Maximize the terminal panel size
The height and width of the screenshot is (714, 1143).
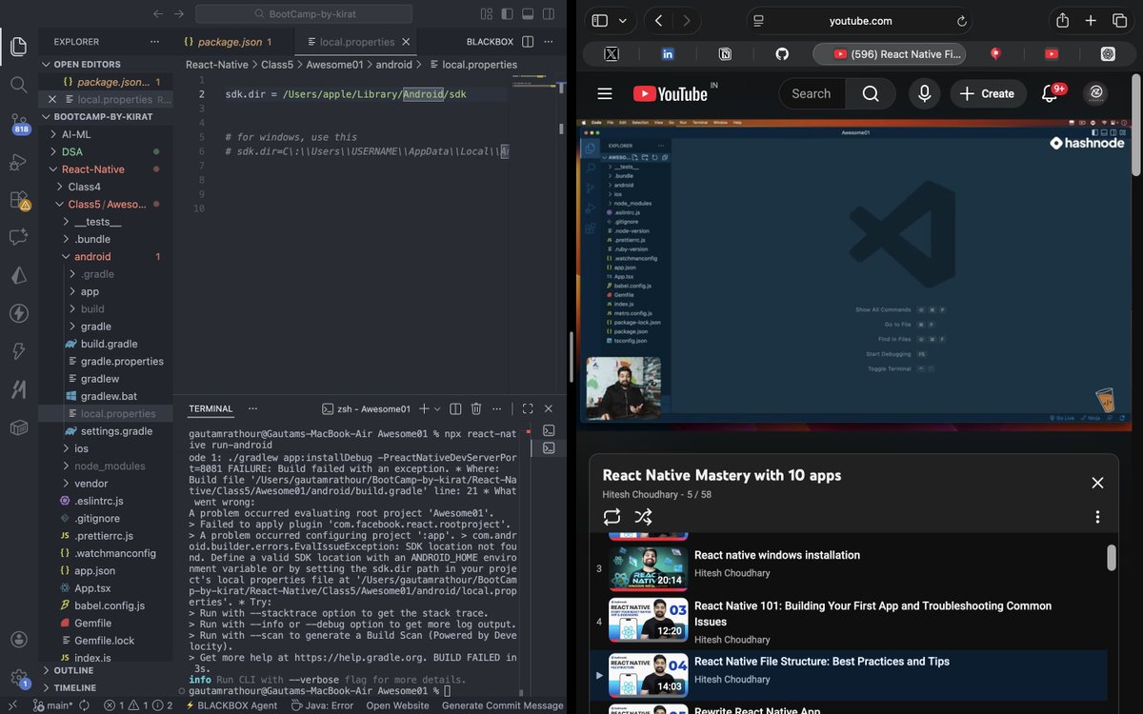528,408
